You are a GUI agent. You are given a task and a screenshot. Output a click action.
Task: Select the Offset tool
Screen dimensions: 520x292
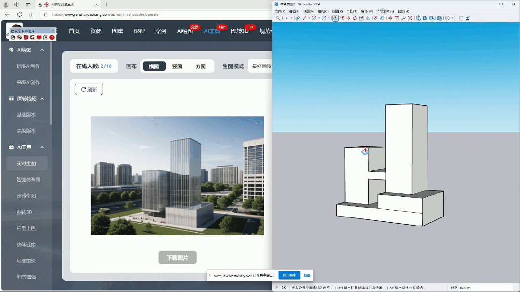pos(342,18)
